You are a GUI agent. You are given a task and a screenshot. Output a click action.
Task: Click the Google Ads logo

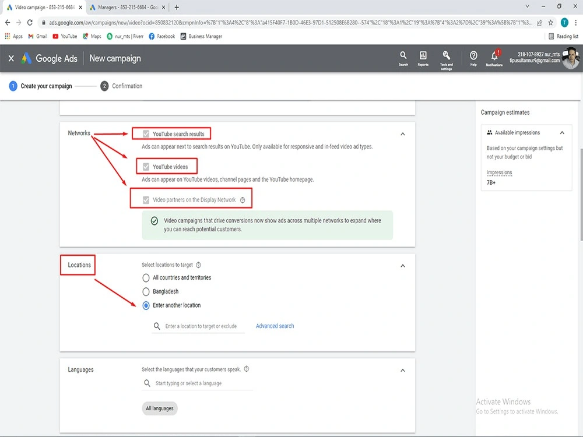tap(50, 58)
